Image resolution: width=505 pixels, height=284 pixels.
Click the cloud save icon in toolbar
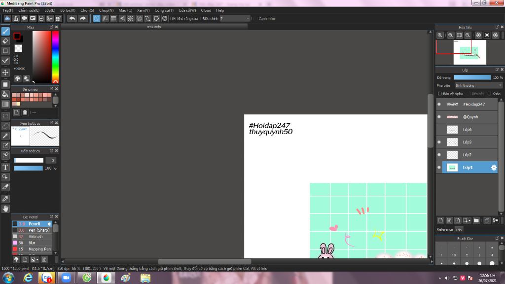click(7, 19)
